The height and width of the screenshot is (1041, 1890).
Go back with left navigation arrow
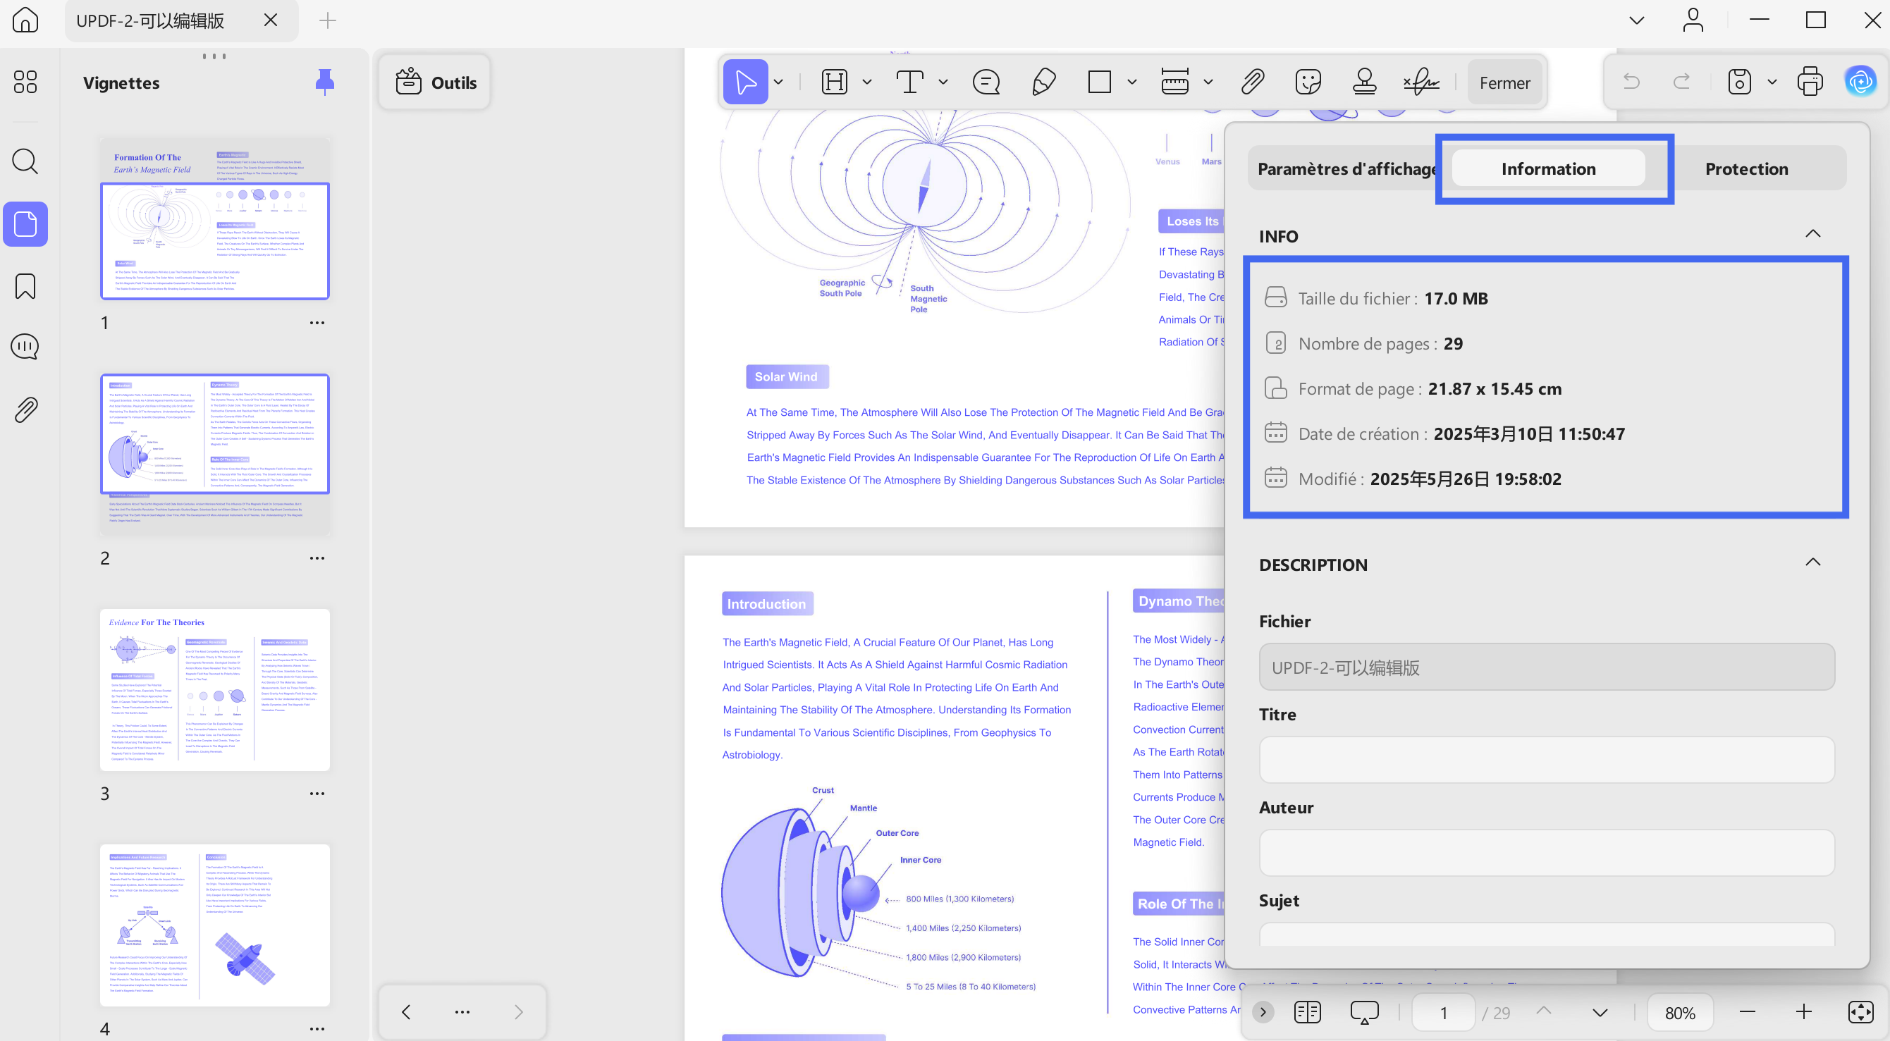click(406, 1012)
